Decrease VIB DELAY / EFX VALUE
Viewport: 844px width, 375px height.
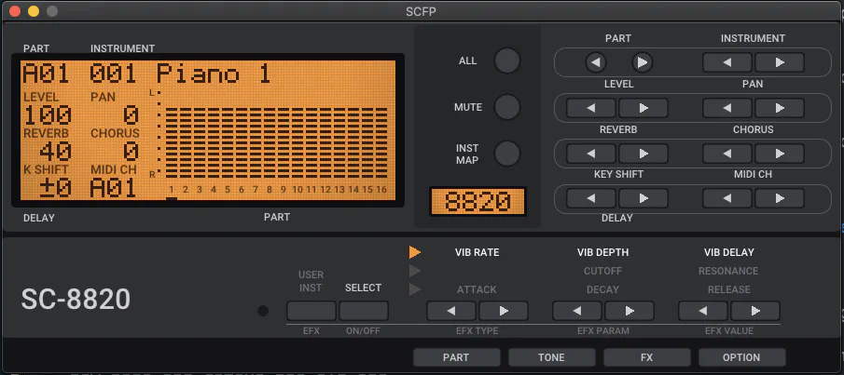(x=703, y=311)
